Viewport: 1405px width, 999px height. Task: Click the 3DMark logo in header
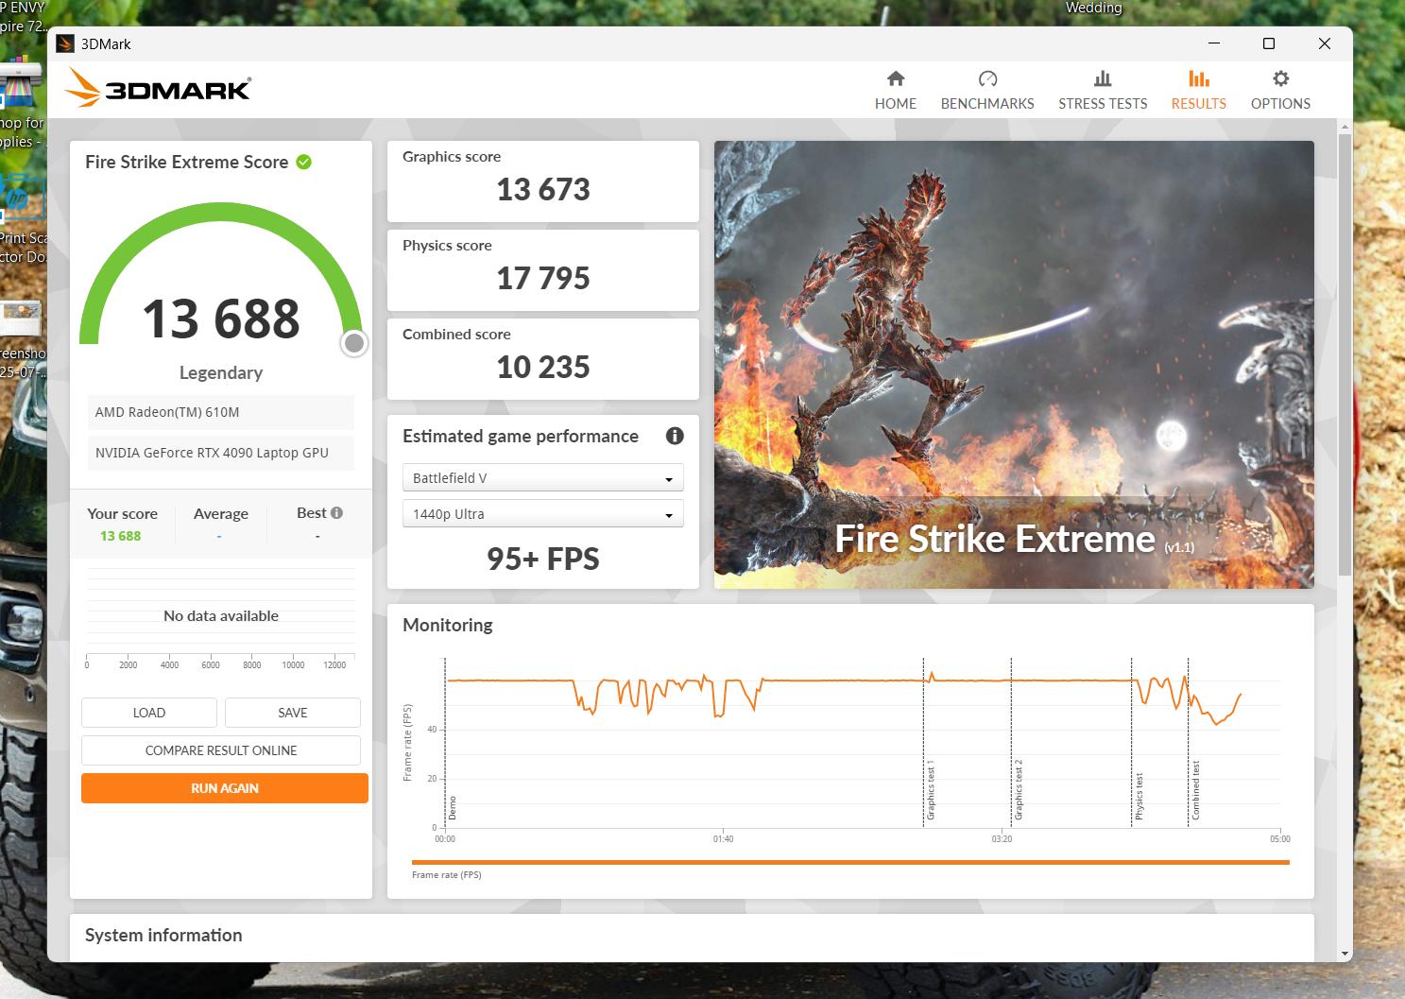[x=158, y=88]
